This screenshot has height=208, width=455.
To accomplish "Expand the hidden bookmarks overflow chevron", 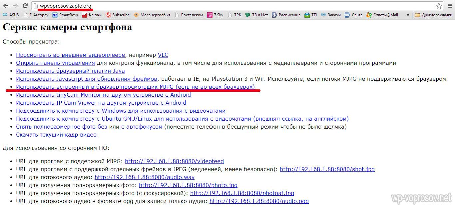I will coord(408,15).
